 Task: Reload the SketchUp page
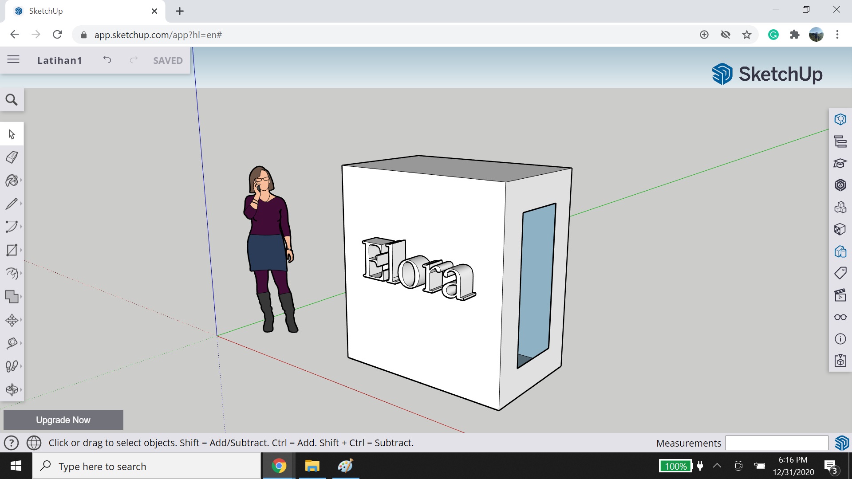click(x=57, y=35)
